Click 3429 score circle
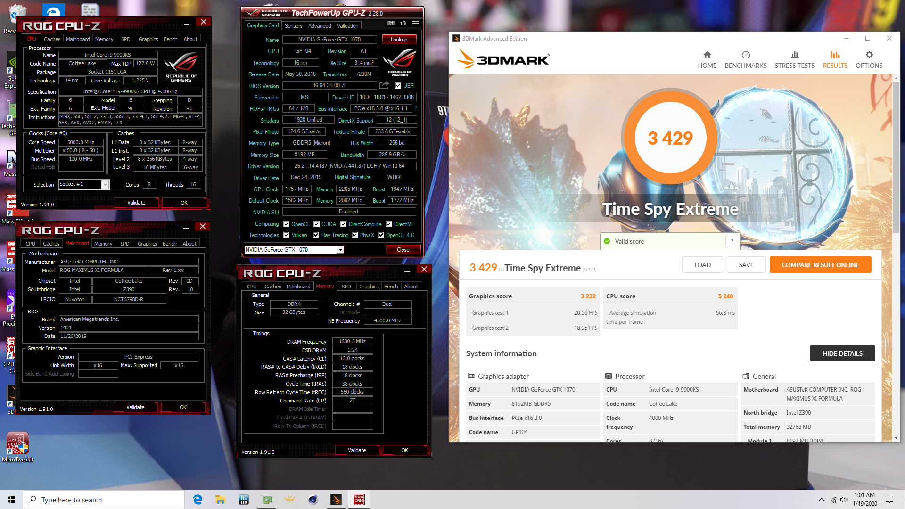The image size is (905, 509). 670,138
